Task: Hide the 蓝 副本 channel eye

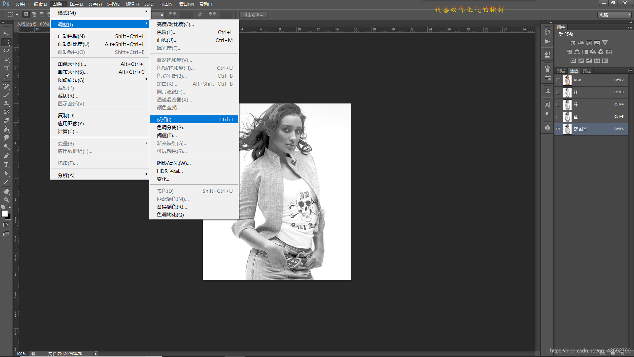Action: pos(558,129)
